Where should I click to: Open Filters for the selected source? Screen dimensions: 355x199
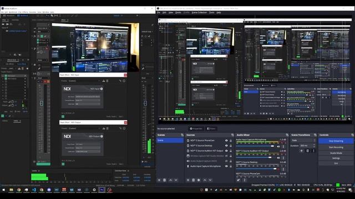[211, 129]
